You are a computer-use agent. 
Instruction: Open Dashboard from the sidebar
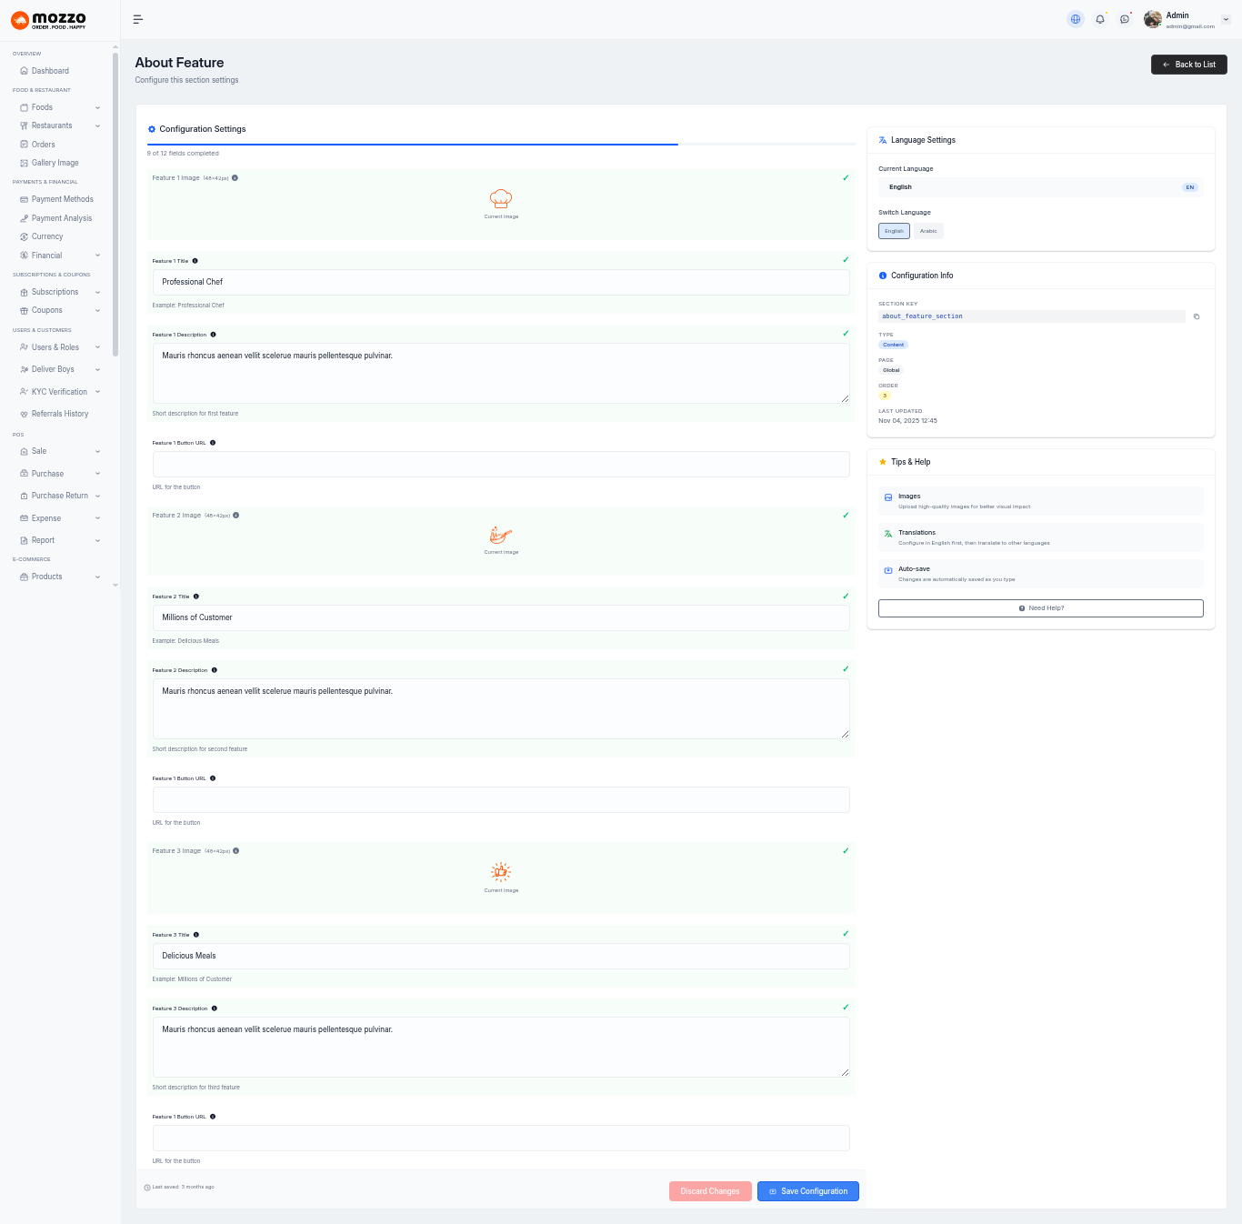point(50,71)
